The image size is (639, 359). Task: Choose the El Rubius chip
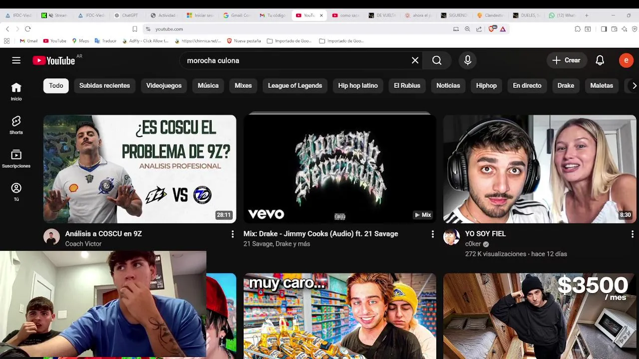coord(407,86)
